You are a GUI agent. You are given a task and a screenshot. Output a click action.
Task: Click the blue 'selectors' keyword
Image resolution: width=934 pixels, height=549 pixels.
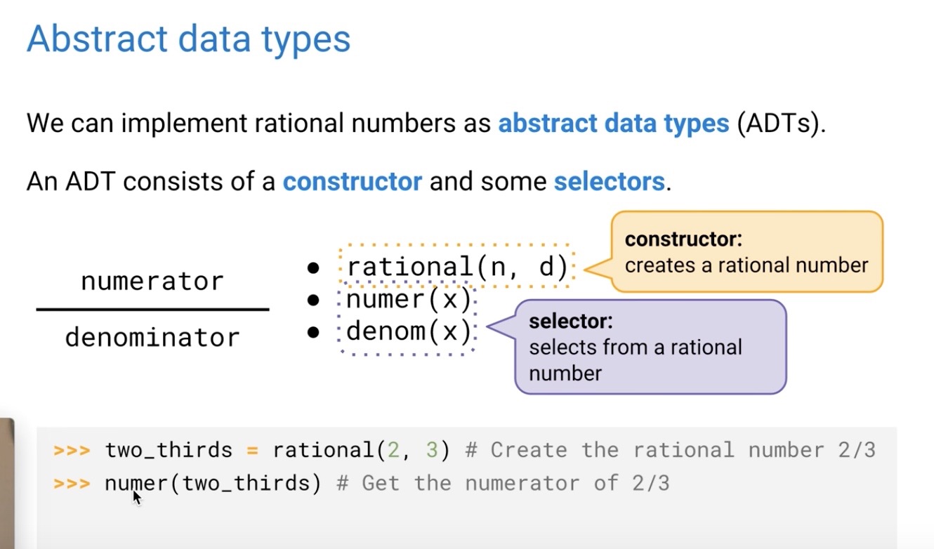pos(609,182)
